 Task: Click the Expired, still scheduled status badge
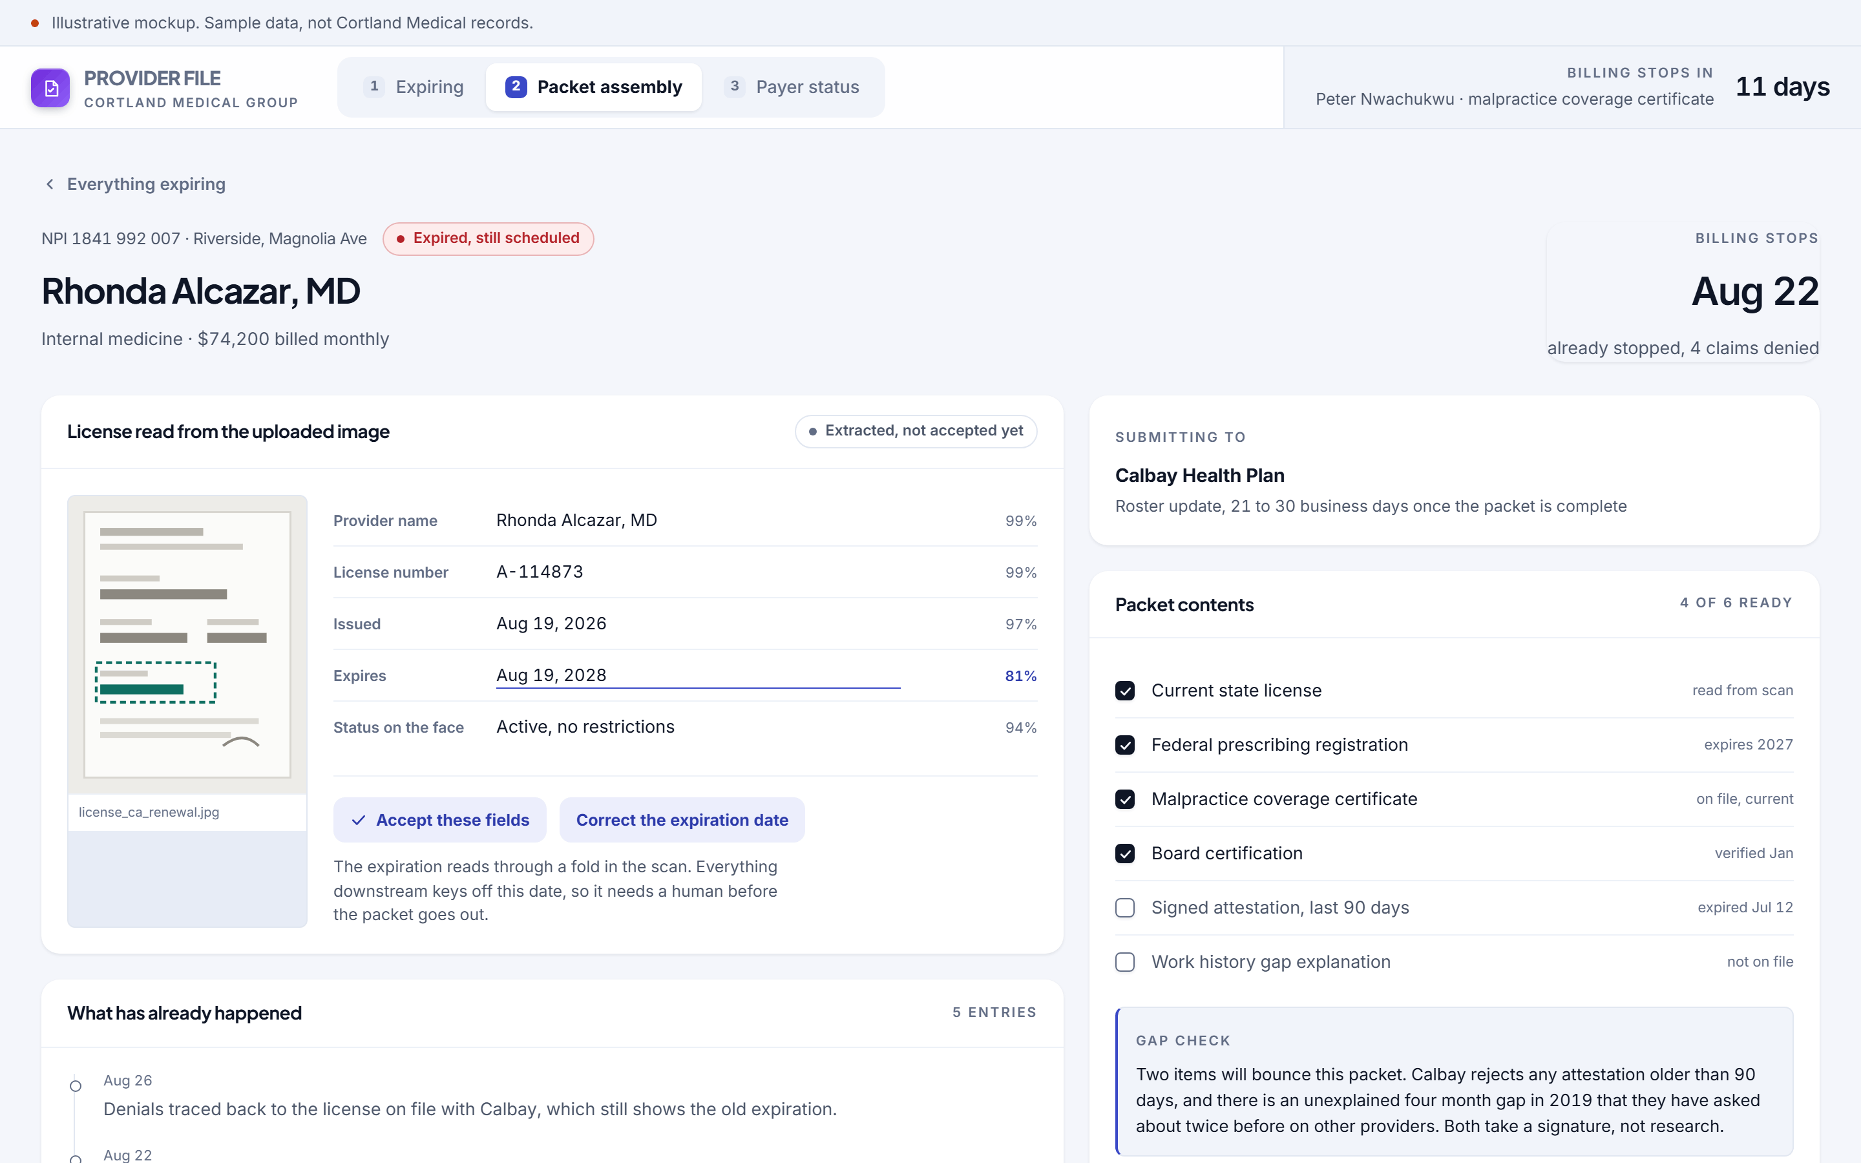[489, 238]
